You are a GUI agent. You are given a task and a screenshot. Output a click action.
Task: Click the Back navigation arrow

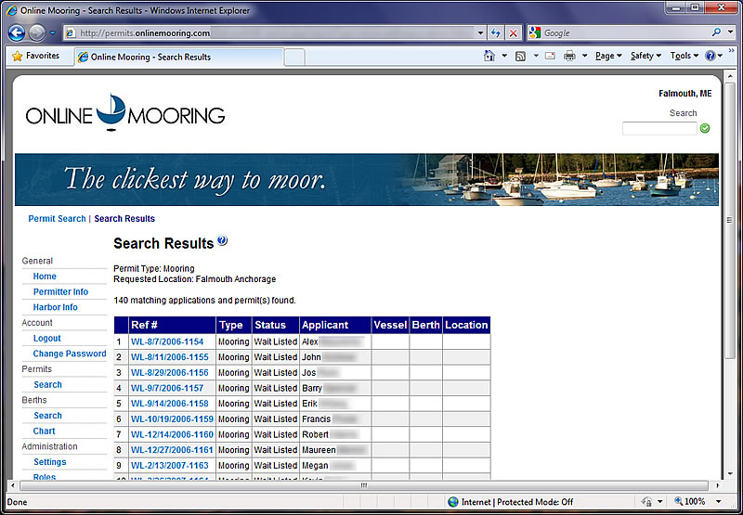click(x=17, y=32)
